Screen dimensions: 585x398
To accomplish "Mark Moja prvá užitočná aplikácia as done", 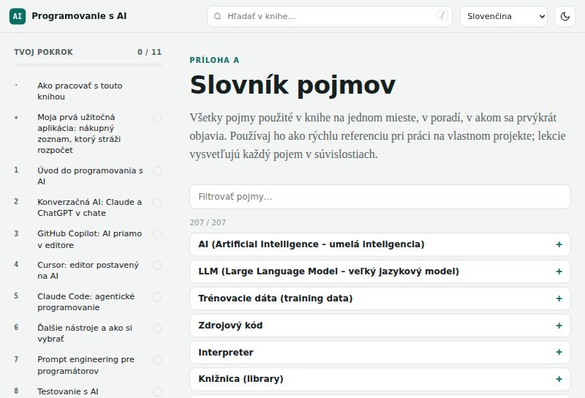I will 157,118.
